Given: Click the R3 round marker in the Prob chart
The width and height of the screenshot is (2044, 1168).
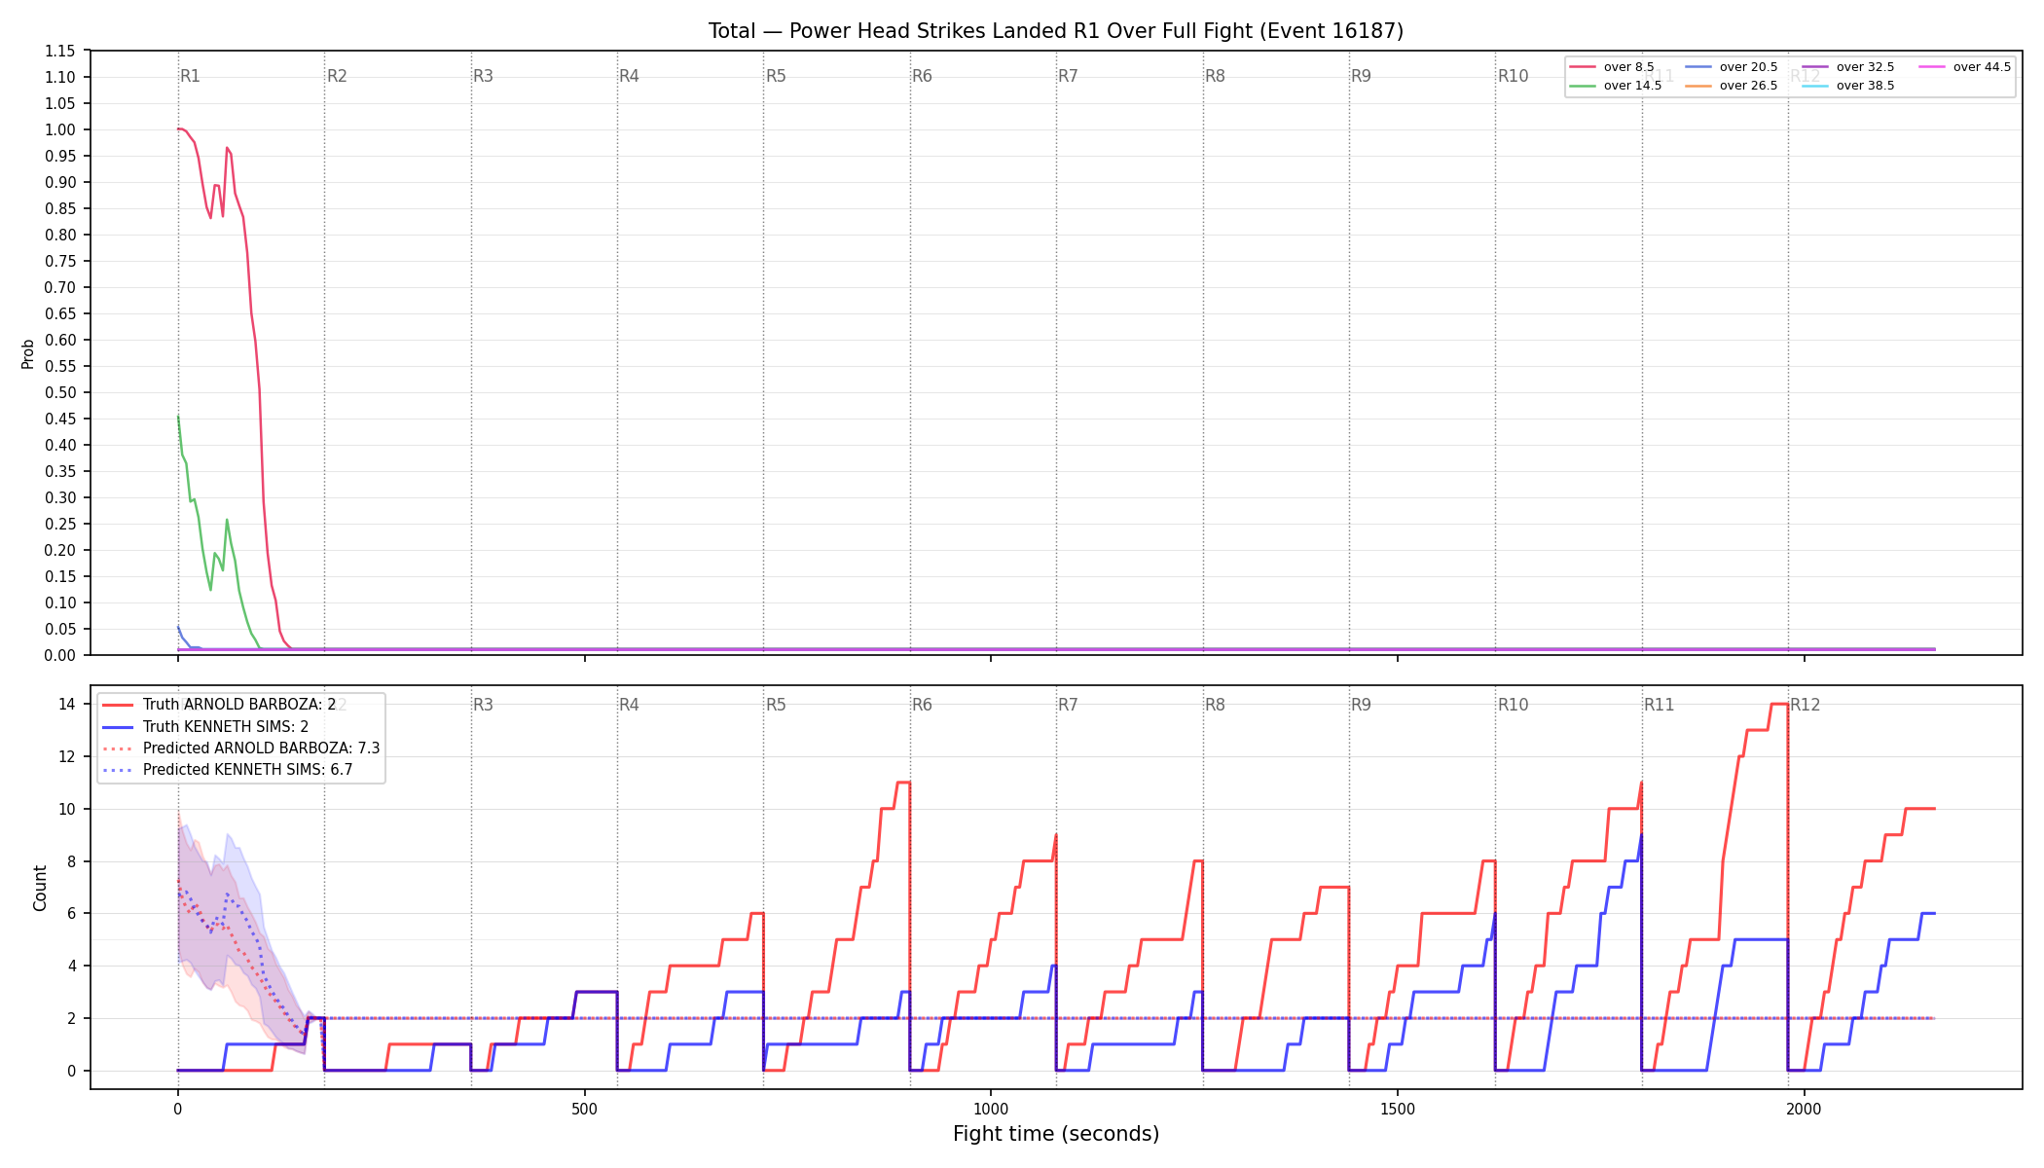Looking at the screenshot, I should coord(483,76).
